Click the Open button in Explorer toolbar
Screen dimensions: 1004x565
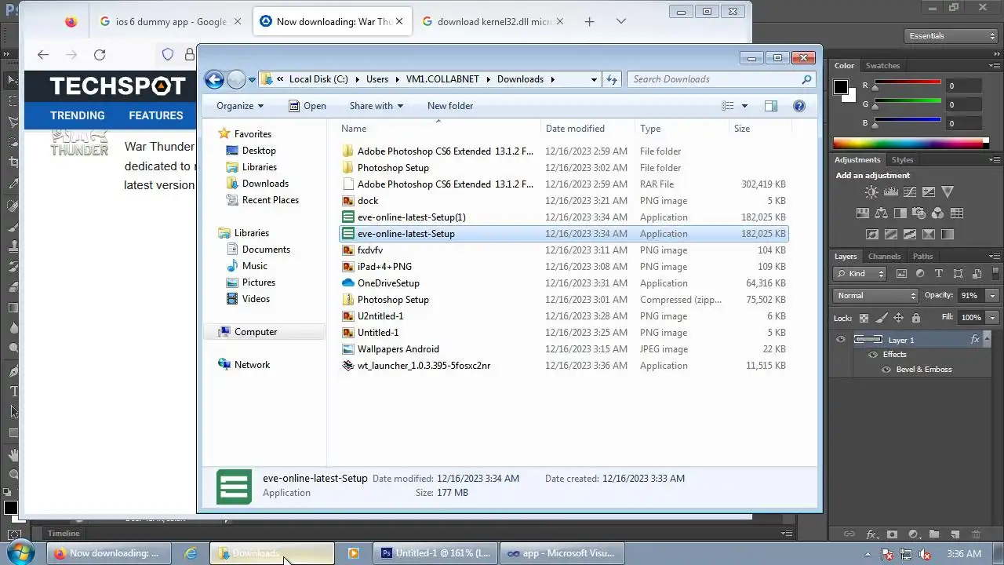coord(307,106)
